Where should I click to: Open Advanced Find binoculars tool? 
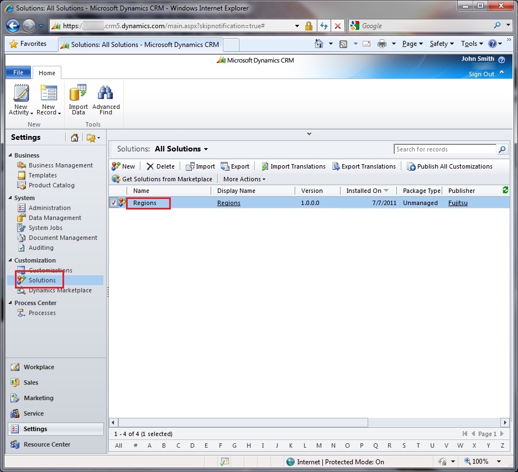click(x=106, y=99)
